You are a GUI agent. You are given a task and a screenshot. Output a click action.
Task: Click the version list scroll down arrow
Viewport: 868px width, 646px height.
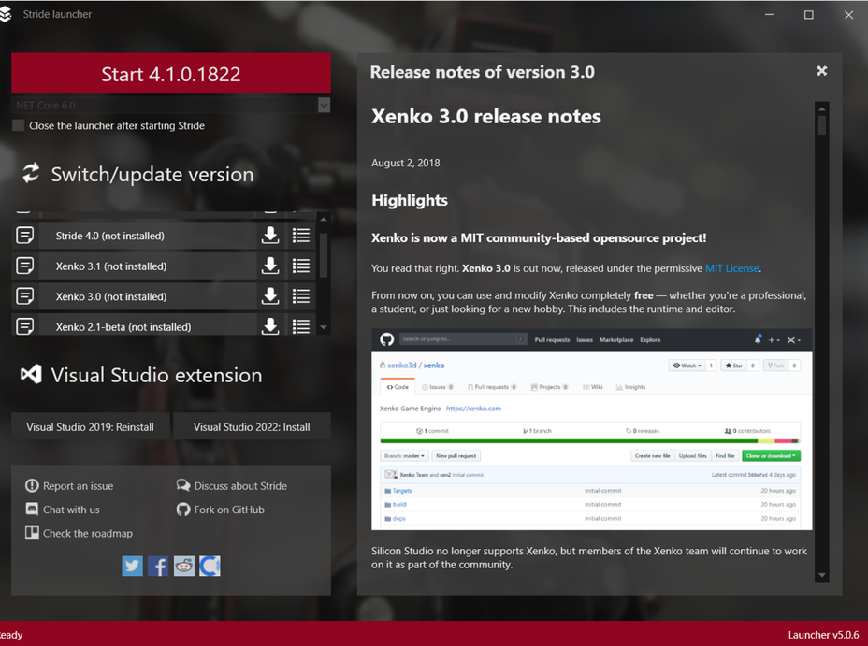(324, 327)
